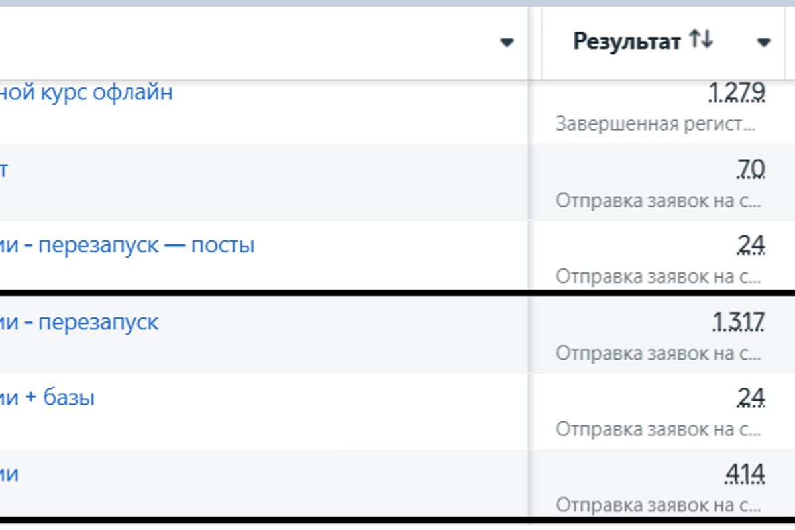Screen dimensions: 795x530
Task: Click the sort arrows beside Результат header
Action: click(700, 40)
